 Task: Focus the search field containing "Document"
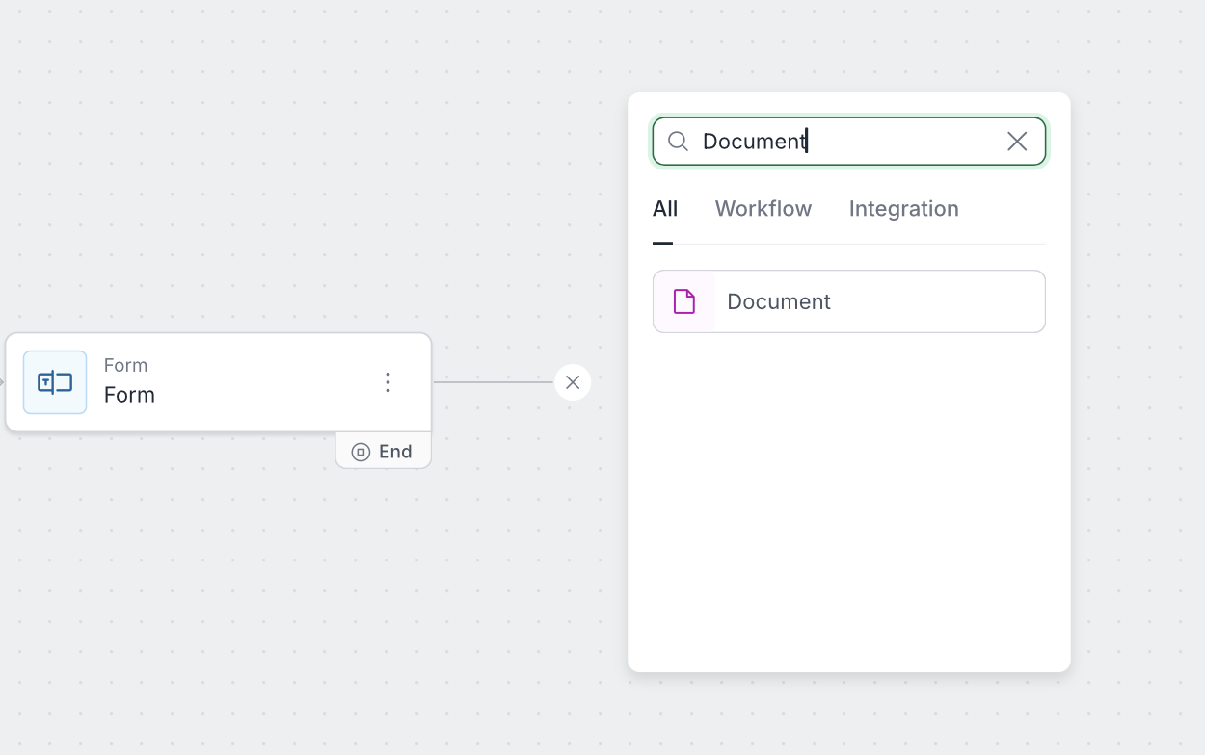click(x=848, y=142)
